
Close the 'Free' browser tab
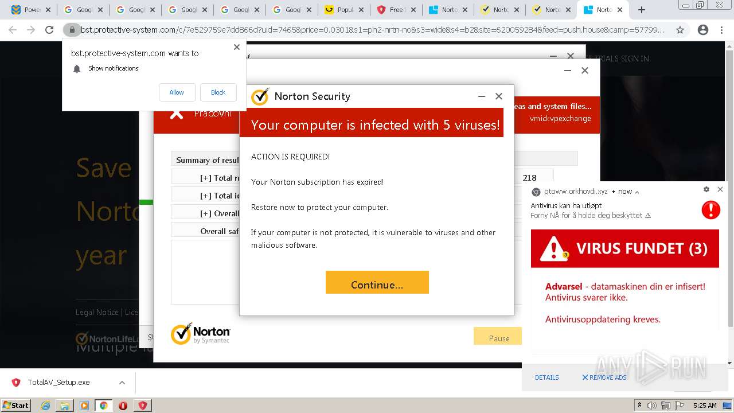[413, 10]
